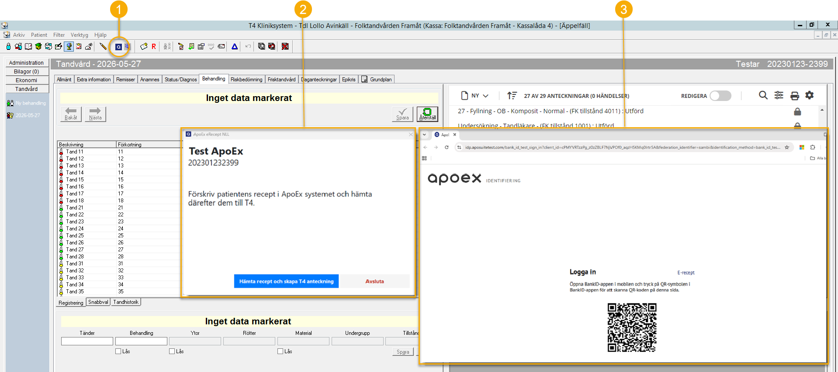838x372 pixels.
Task: Click the browser address bar URL
Action: 623,147
